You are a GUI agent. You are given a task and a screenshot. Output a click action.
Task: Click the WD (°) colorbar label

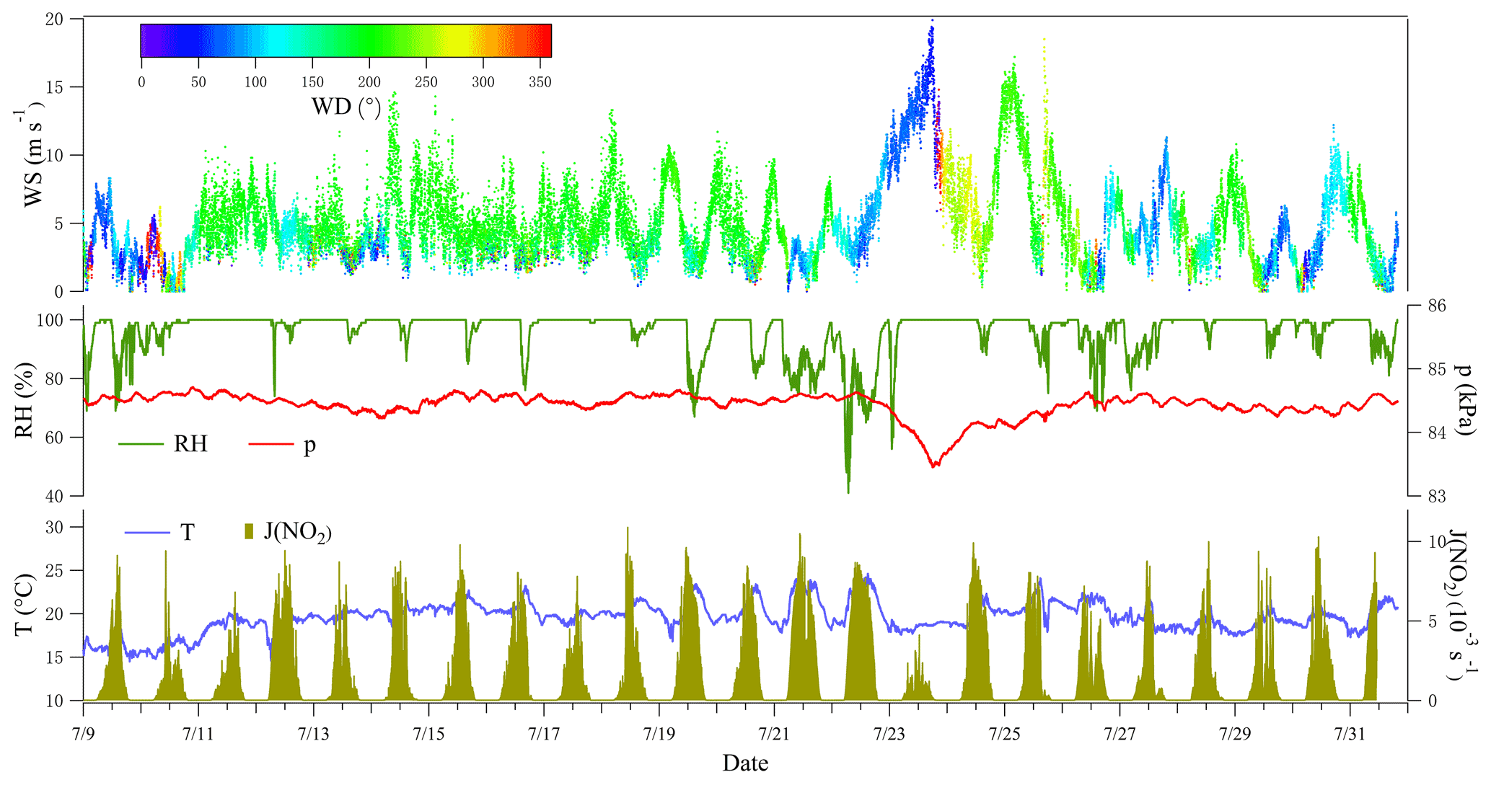click(x=346, y=107)
